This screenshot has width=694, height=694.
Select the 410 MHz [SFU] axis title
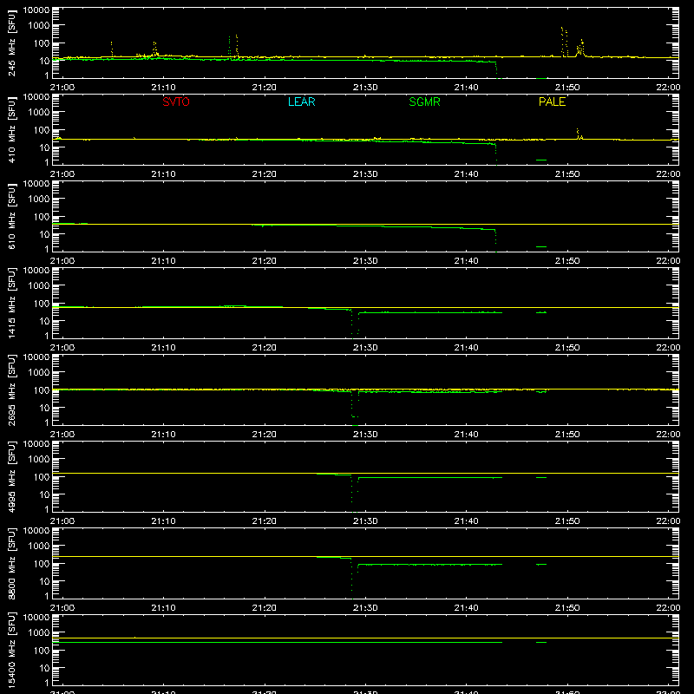pos(12,129)
